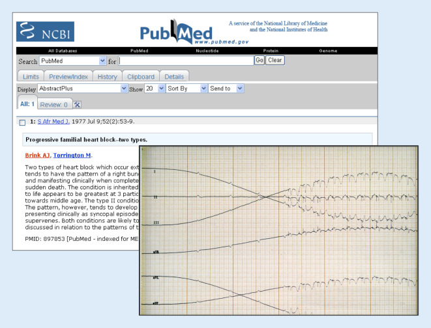Click into the search query field

[186, 61]
